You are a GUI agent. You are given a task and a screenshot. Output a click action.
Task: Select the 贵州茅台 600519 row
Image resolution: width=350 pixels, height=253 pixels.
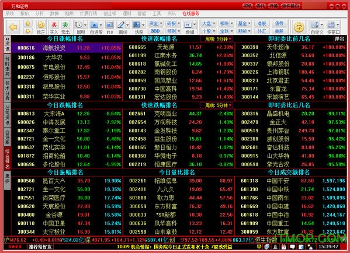pos(291,131)
